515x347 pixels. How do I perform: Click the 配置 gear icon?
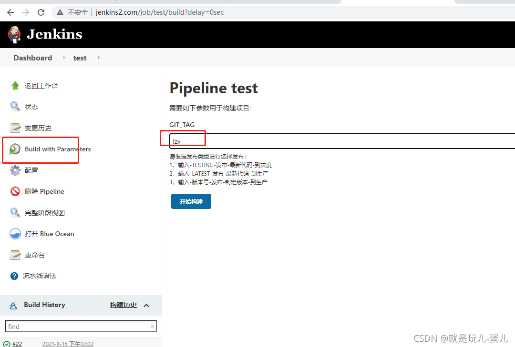[x=15, y=170]
